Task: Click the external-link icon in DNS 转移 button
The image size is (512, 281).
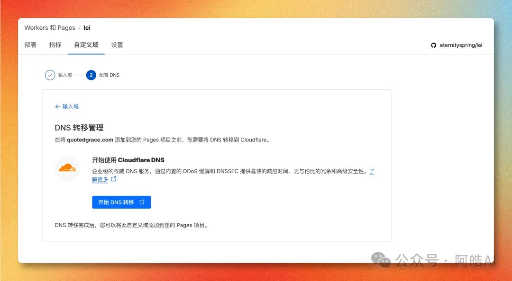Action: (x=142, y=202)
